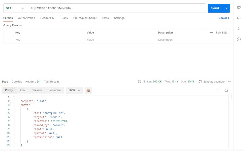Copy the response body with copy icon

[217, 90]
